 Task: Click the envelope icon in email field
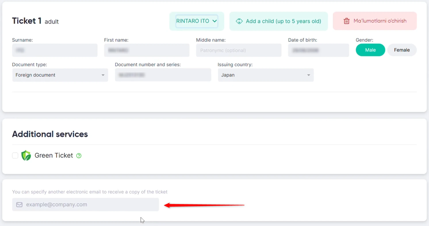(19, 205)
